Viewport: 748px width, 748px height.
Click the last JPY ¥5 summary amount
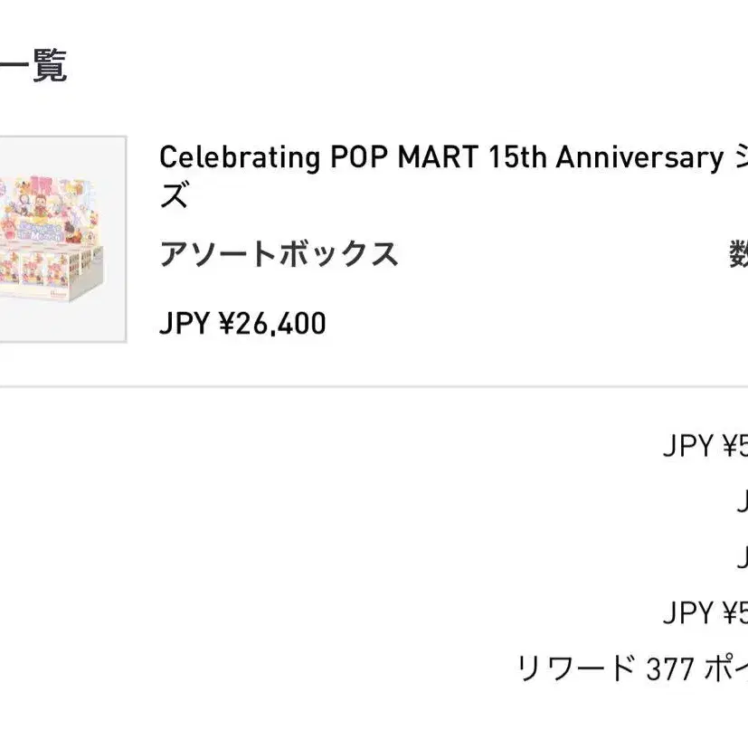(x=705, y=613)
